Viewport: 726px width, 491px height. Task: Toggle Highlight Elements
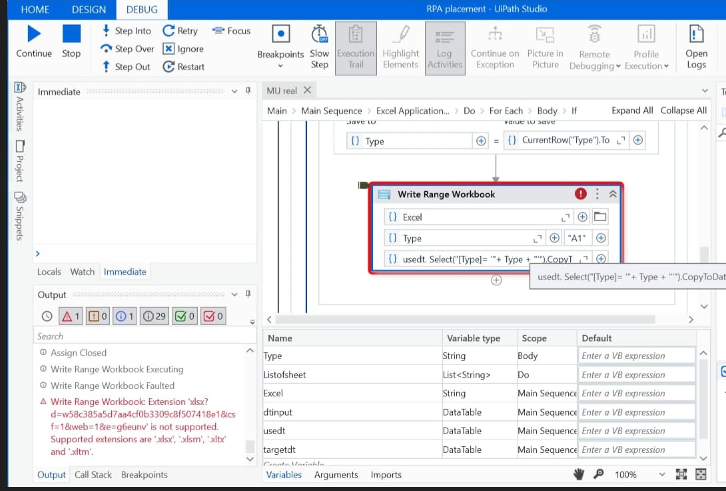(400, 47)
